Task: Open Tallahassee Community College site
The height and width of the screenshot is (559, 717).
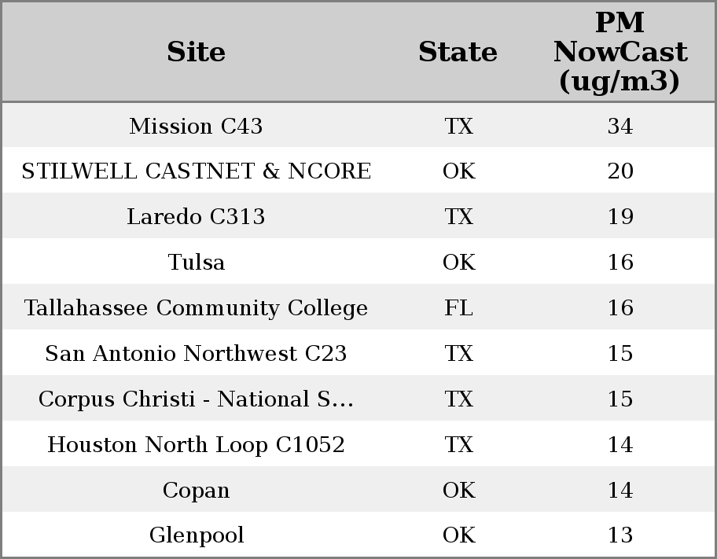Action: tap(196, 307)
